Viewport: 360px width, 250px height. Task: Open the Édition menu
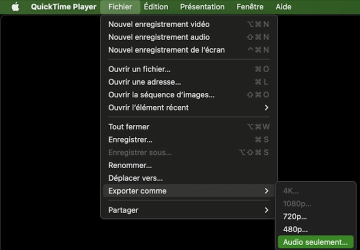(156, 7)
